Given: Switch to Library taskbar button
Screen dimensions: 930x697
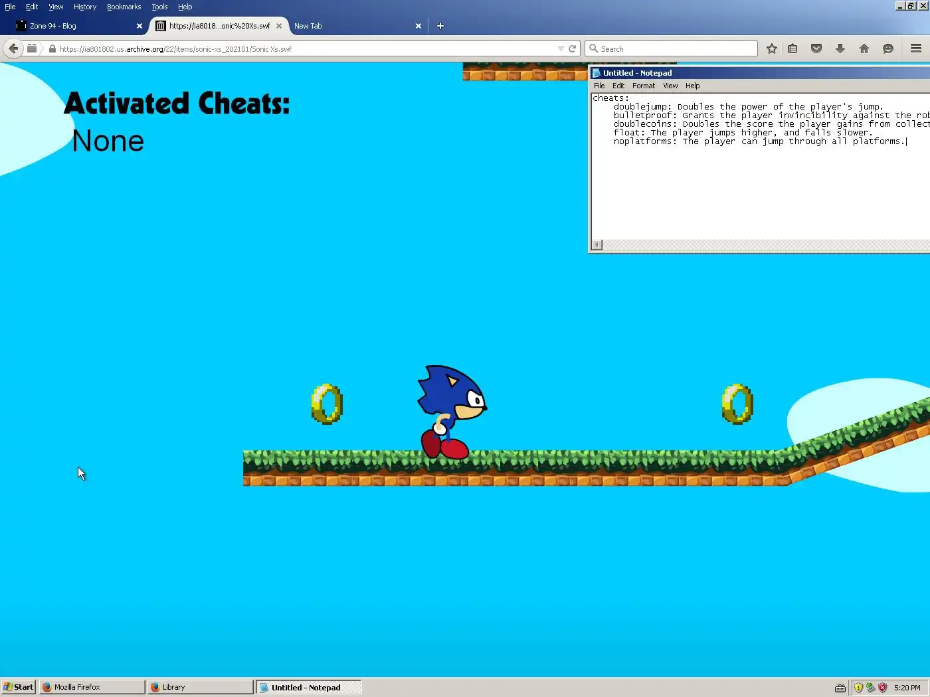Looking at the screenshot, I should tap(200, 687).
